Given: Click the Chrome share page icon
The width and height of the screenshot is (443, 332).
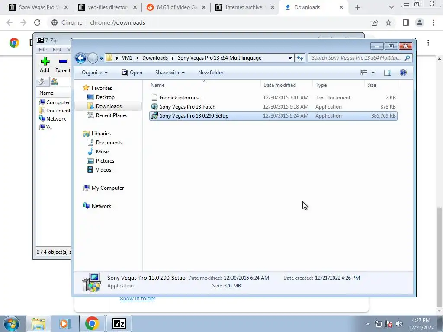Looking at the screenshot, I should 375,22.
